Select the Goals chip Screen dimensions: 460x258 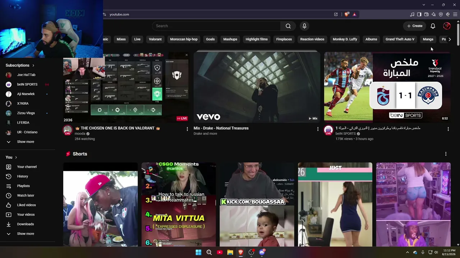tap(211, 39)
